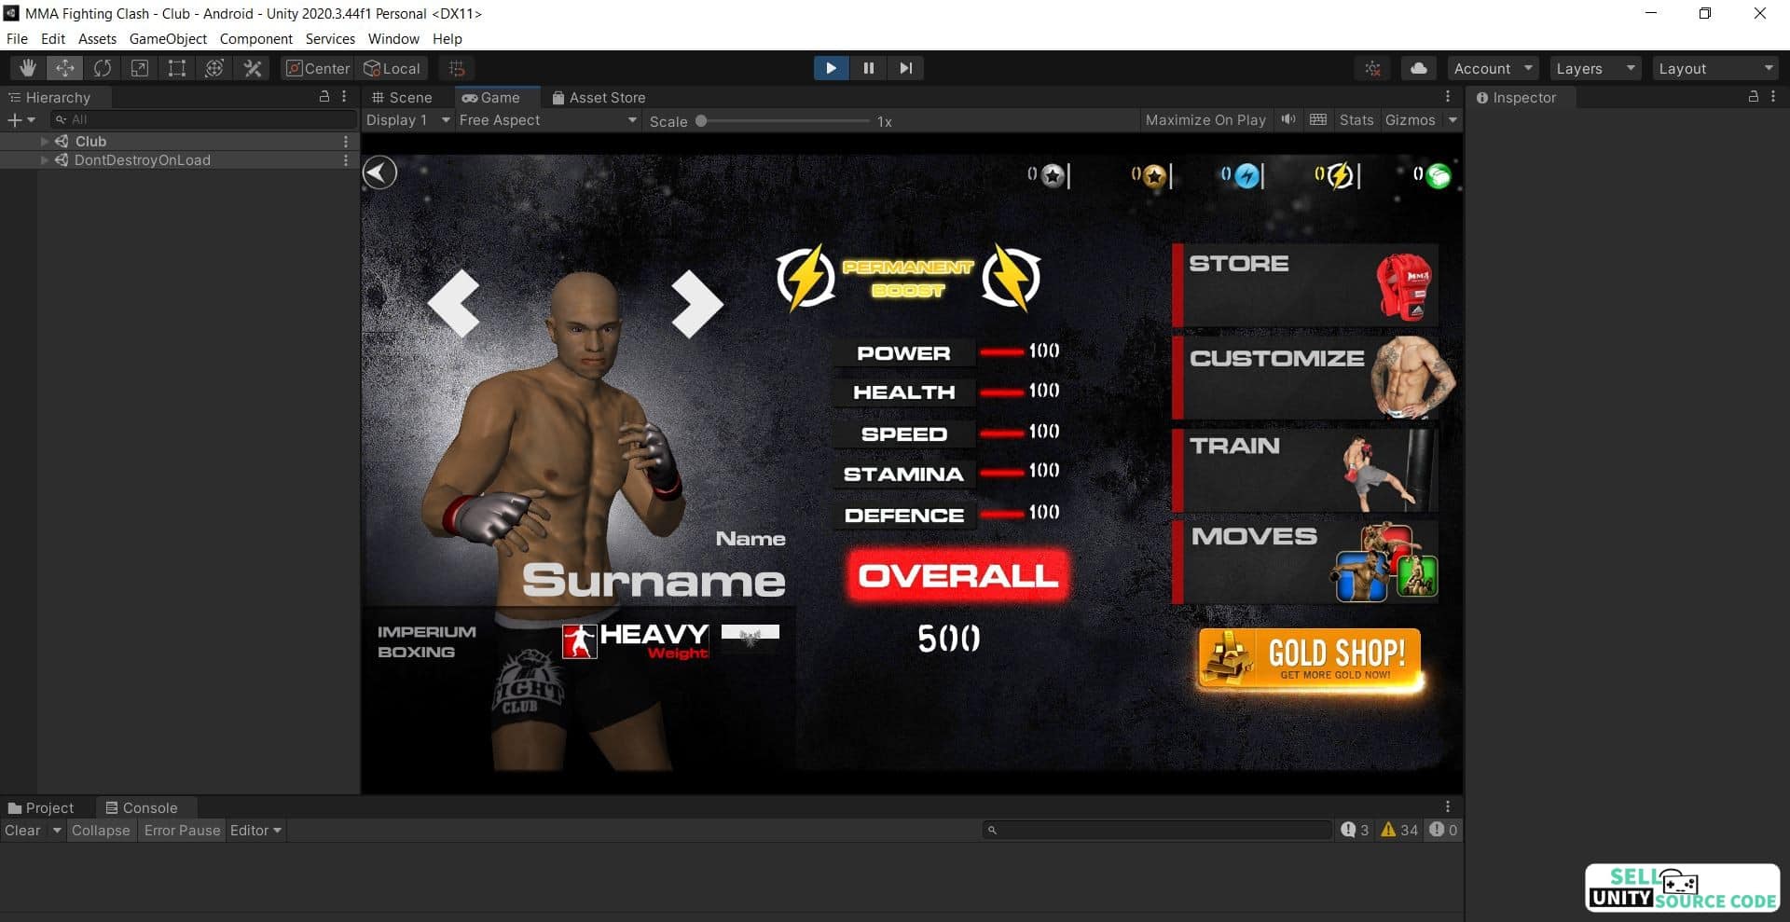Click the Step frame button
The image size is (1790, 922).
click(x=905, y=68)
